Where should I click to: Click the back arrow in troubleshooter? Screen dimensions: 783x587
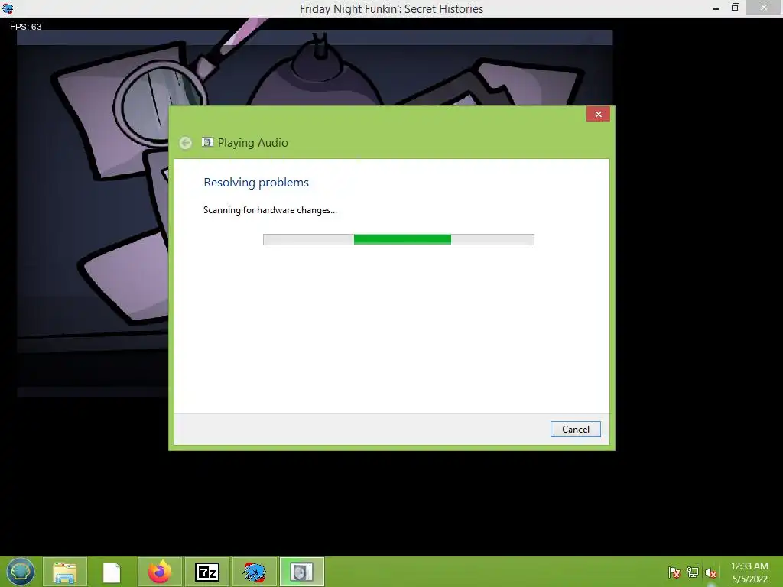point(185,143)
